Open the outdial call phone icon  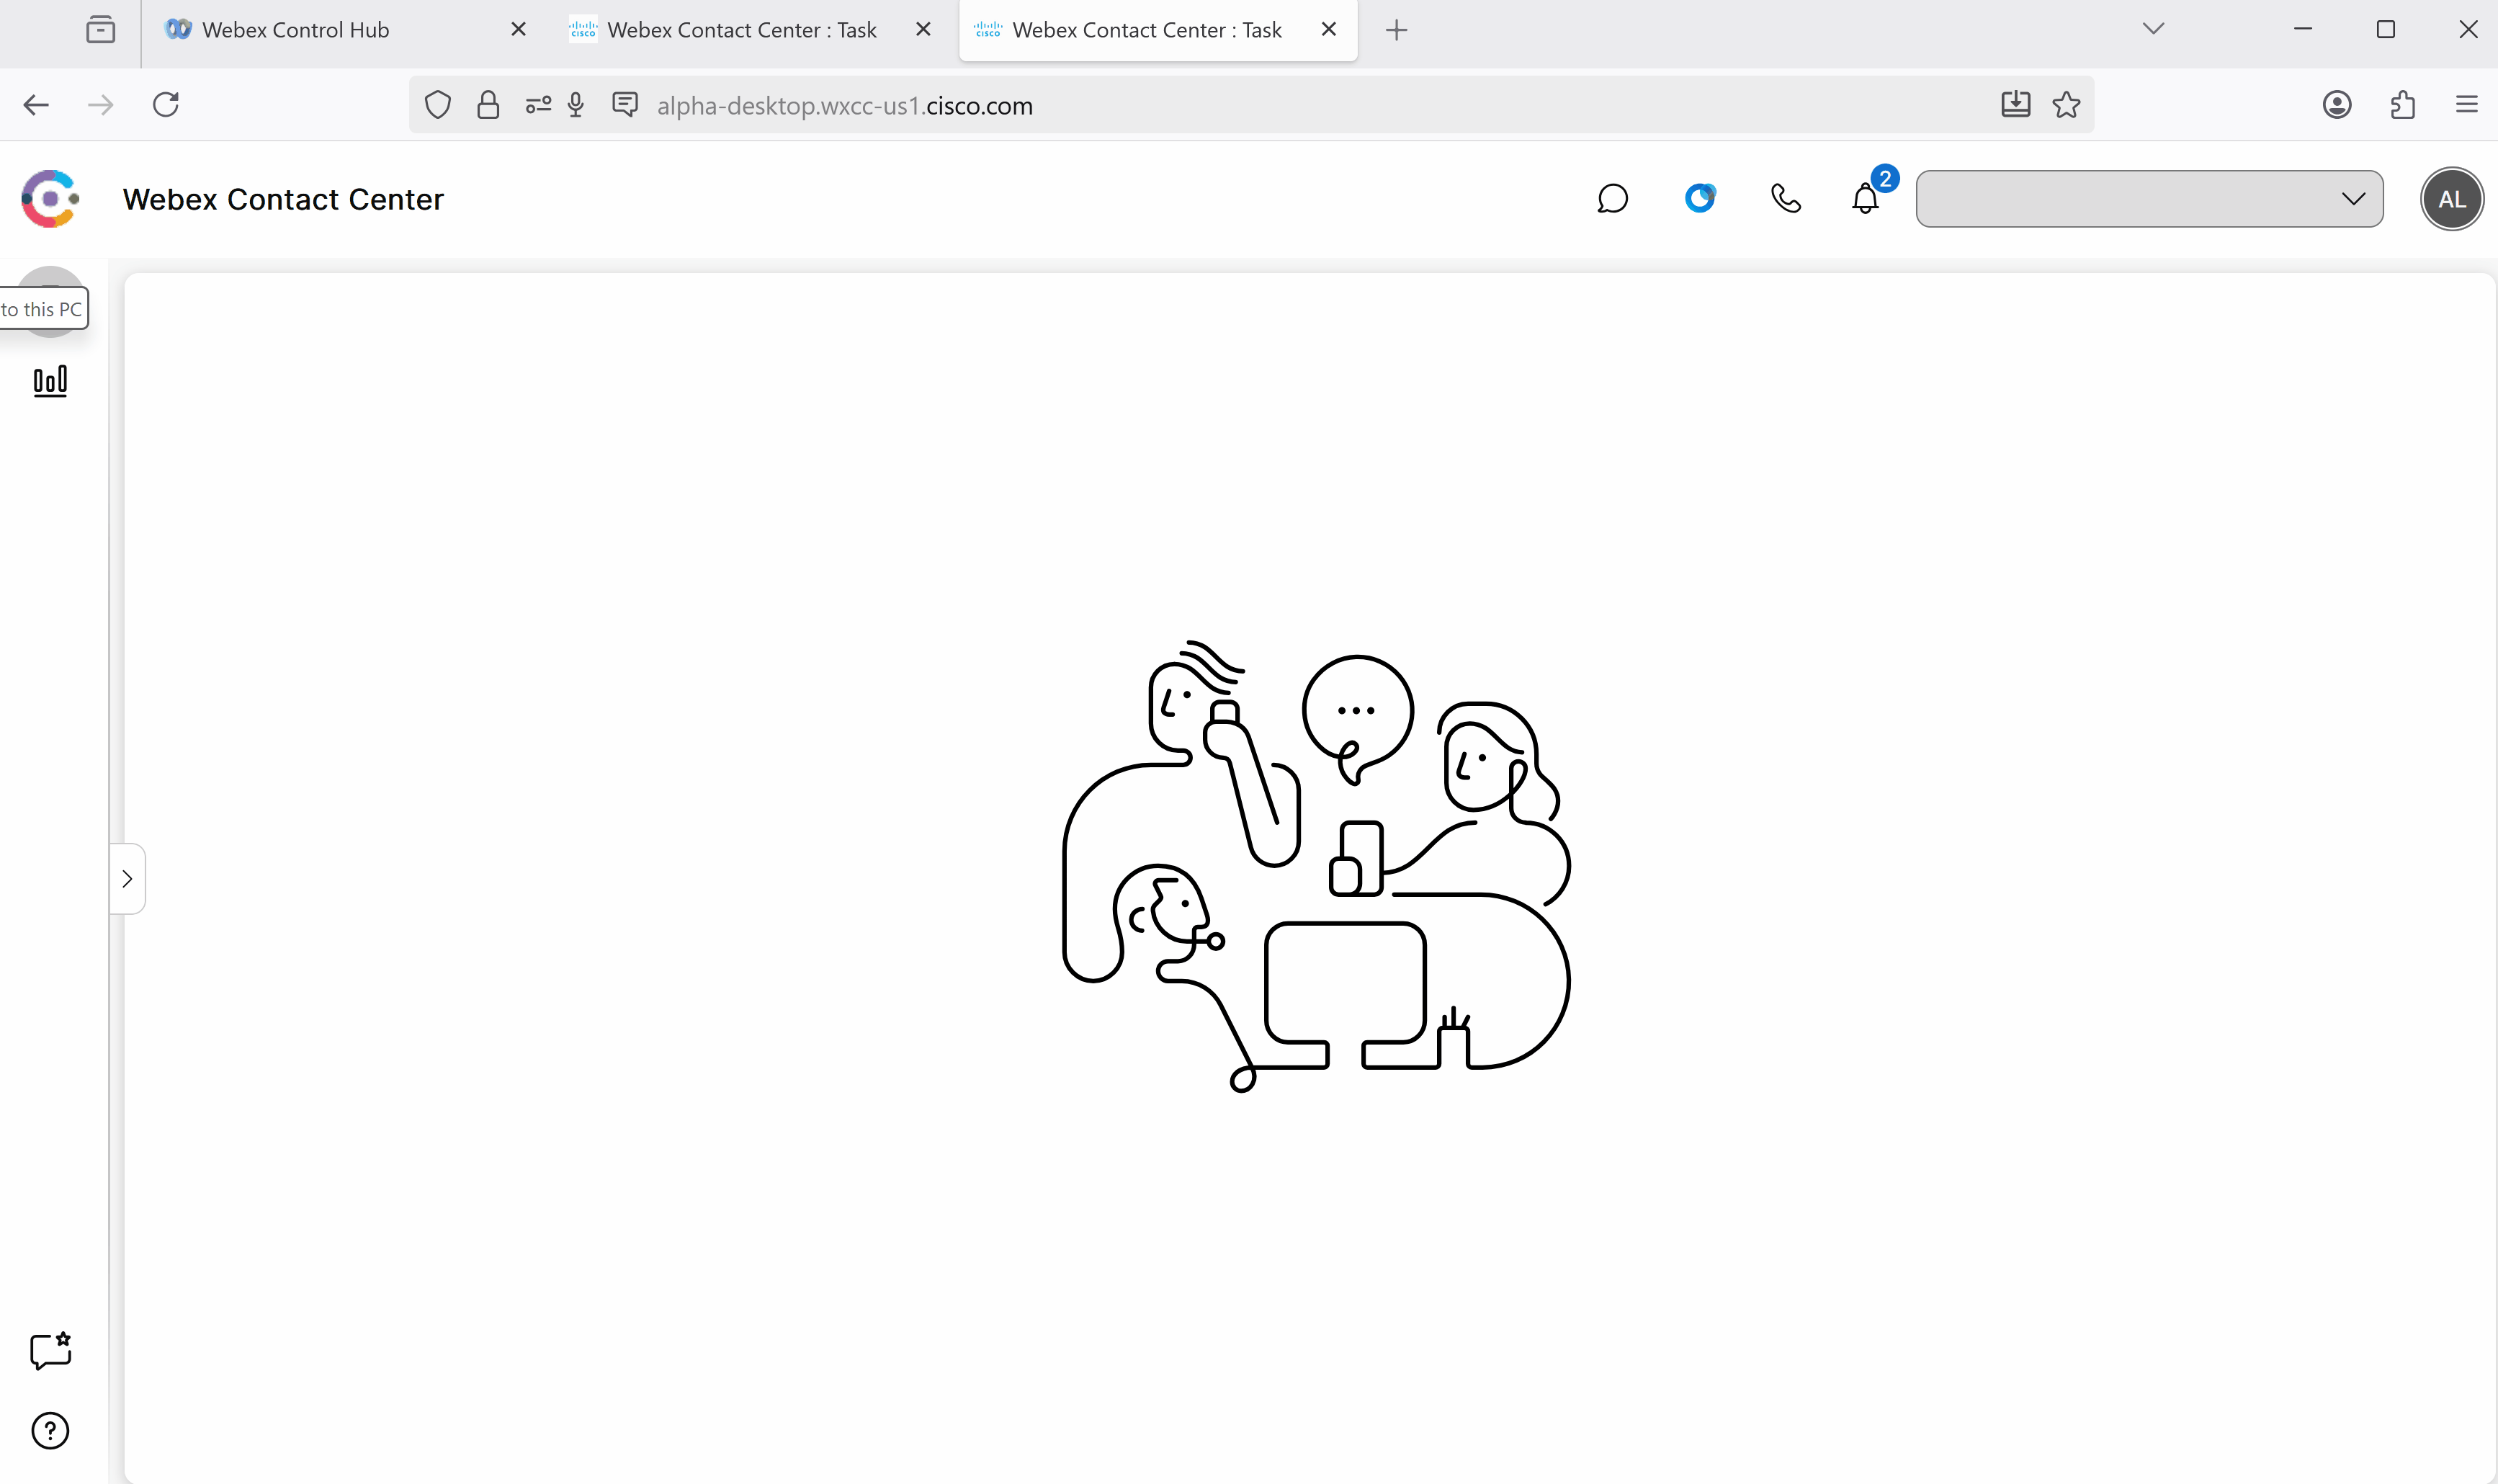click(1786, 198)
